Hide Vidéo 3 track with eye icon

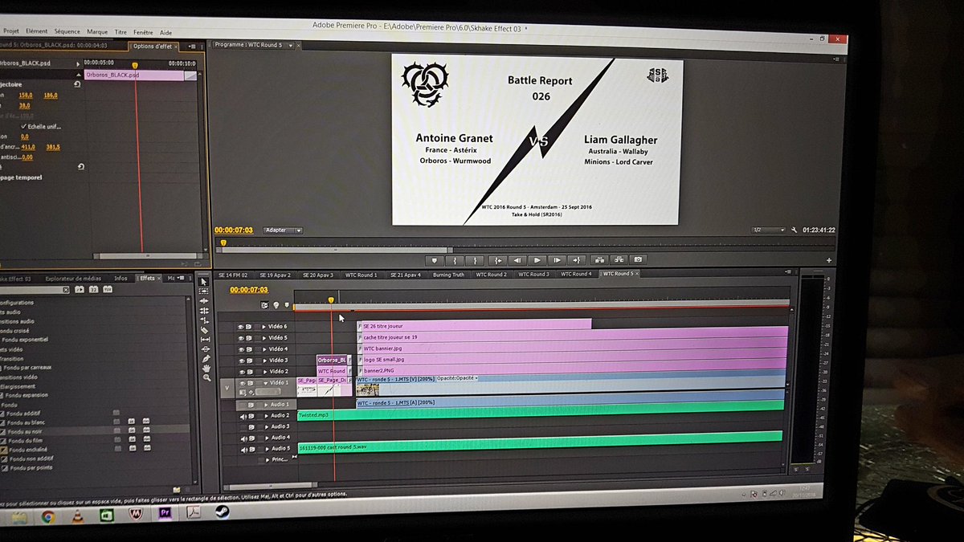tap(241, 361)
